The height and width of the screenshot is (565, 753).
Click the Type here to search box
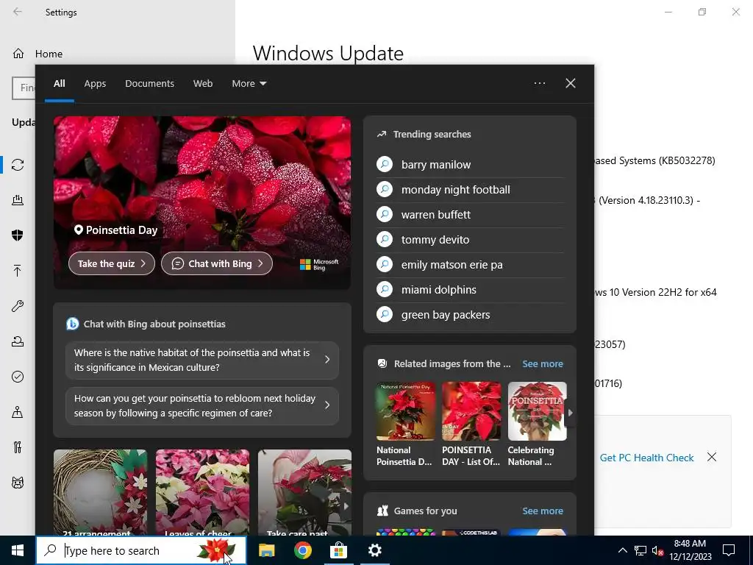point(141,550)
